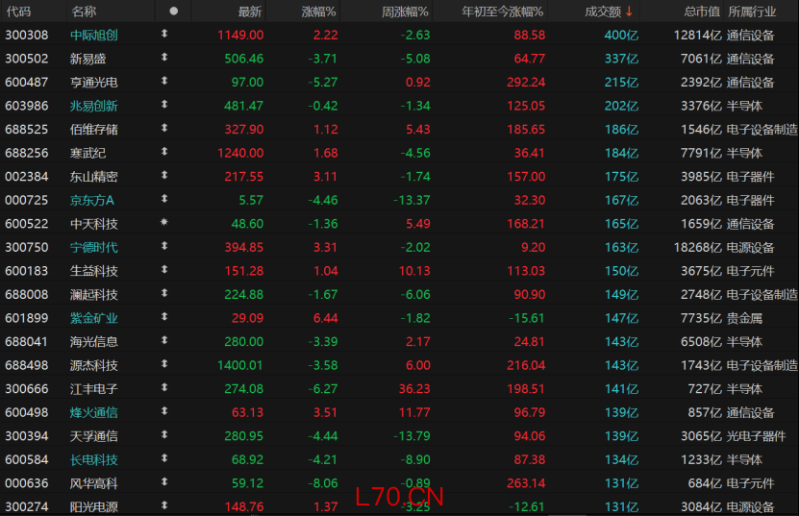799x516 pixels.
Task: Click the marker icon in 澜起科技 row
Action: pos(164,293)
